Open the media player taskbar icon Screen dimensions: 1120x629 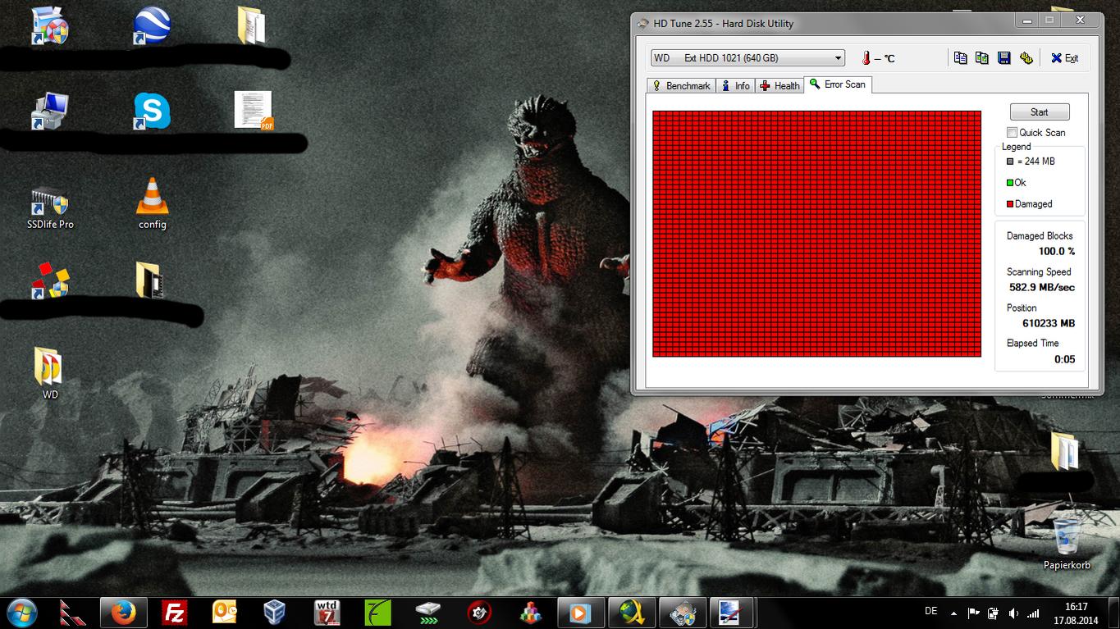coord(579,613)
